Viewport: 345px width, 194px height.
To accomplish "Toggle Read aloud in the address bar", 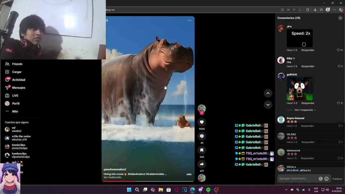I will tap(294, 10).
